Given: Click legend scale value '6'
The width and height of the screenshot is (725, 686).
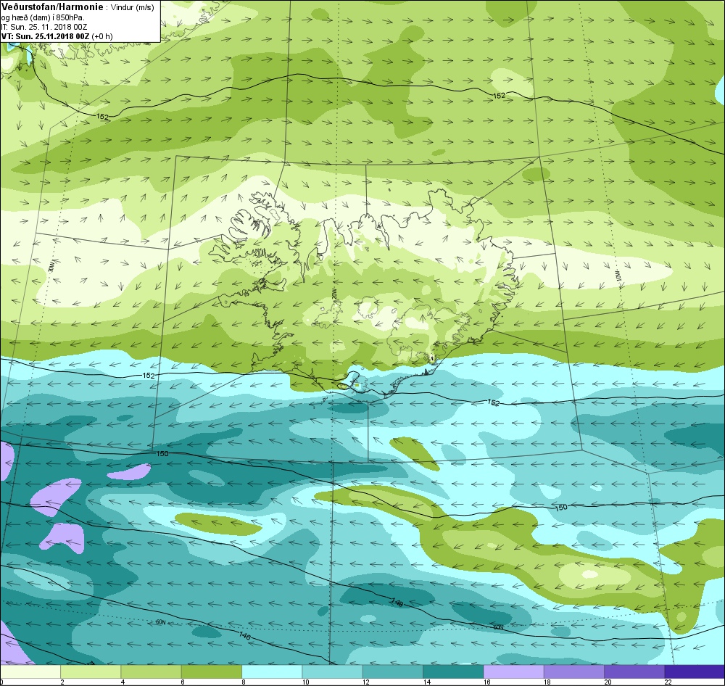Looking at the screenshot, I should [183, 682].
